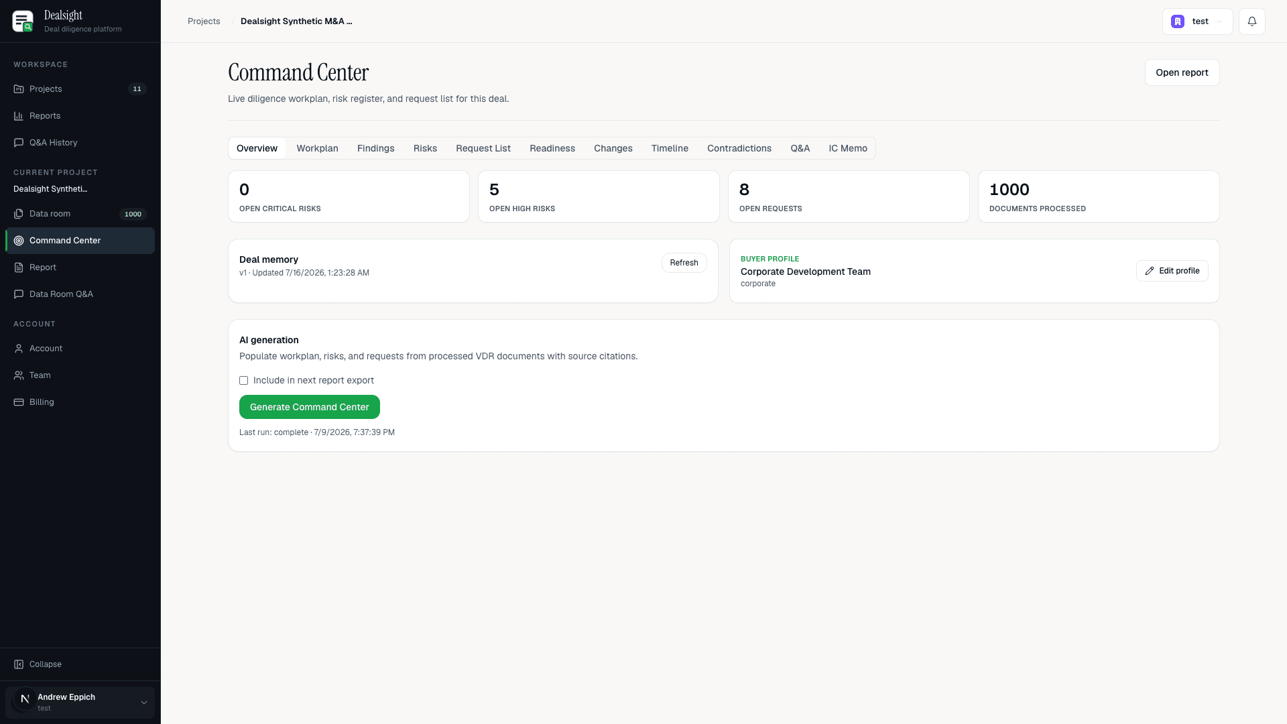1287x724 pixels.
Task: Navigate to Projects breadcrumb link
Action: pyautogui.click(x=204, y=21)
